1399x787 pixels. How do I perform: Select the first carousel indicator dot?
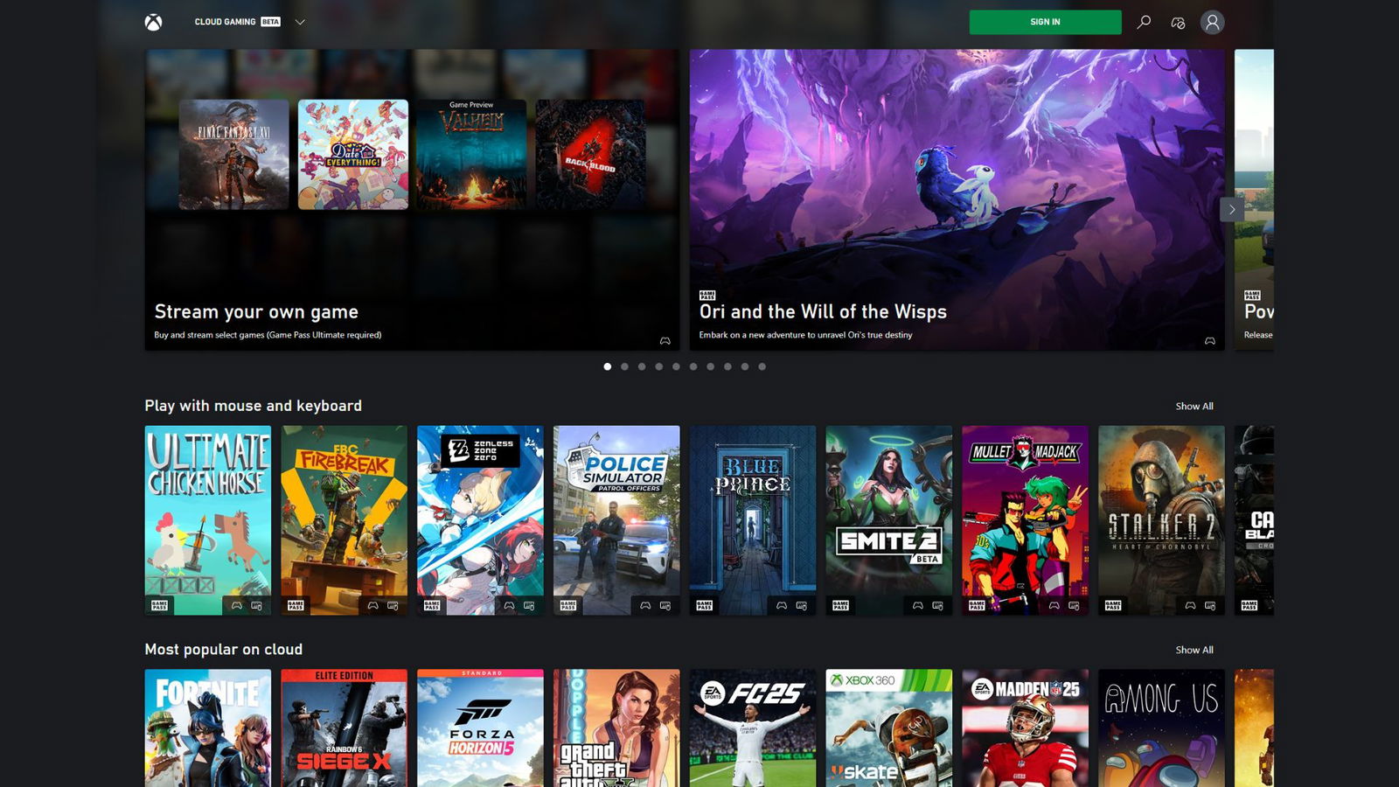pyautogui.click(x=607, y=366)
